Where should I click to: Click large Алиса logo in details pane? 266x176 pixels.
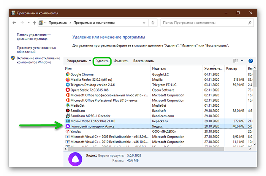[x=75, y=159]
